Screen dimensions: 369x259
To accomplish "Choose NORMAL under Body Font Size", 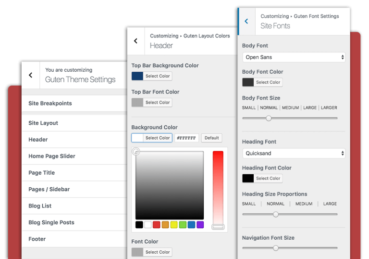I will coord(269,108).
